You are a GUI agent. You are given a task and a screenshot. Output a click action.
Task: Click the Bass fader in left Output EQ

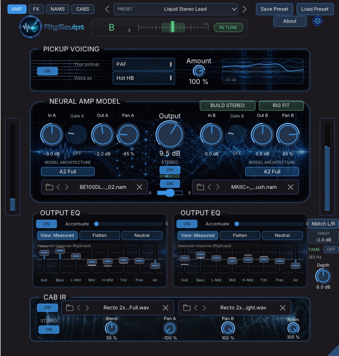click(x=60, y=251)
